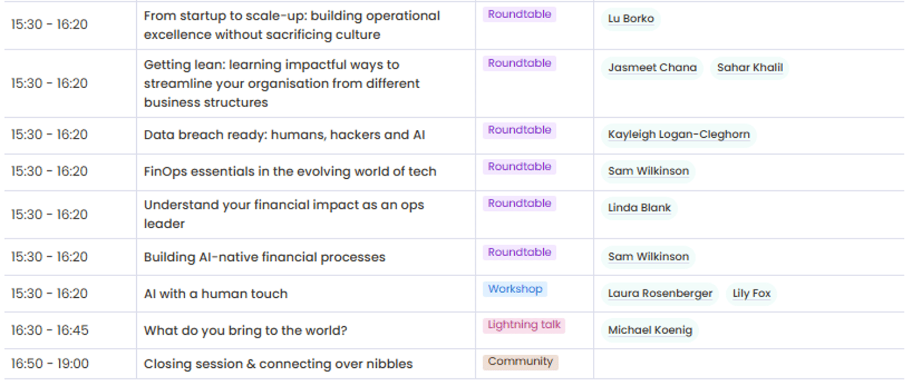Open the session "AI with a human touch"
This screenshot has height=386, width=912.
pyautogui.click(x=215, y=294)
